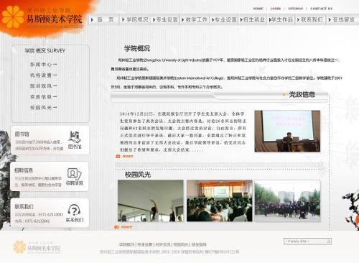Open 机构设置 in the sidebar menu
This screenshot has width=359, height=263.
point(43,75)
